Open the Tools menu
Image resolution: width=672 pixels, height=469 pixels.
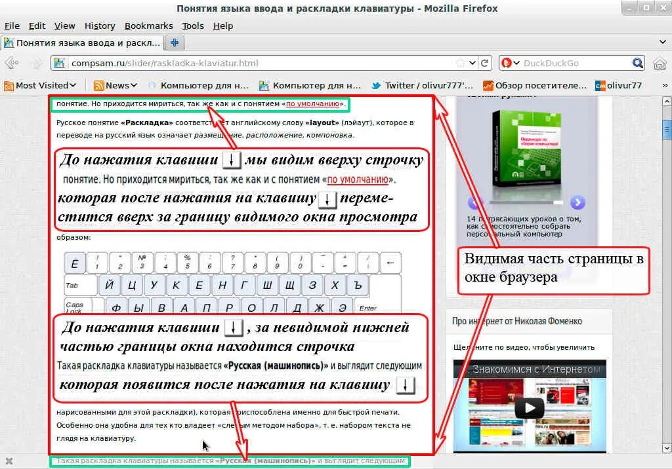tap(193, 26)
